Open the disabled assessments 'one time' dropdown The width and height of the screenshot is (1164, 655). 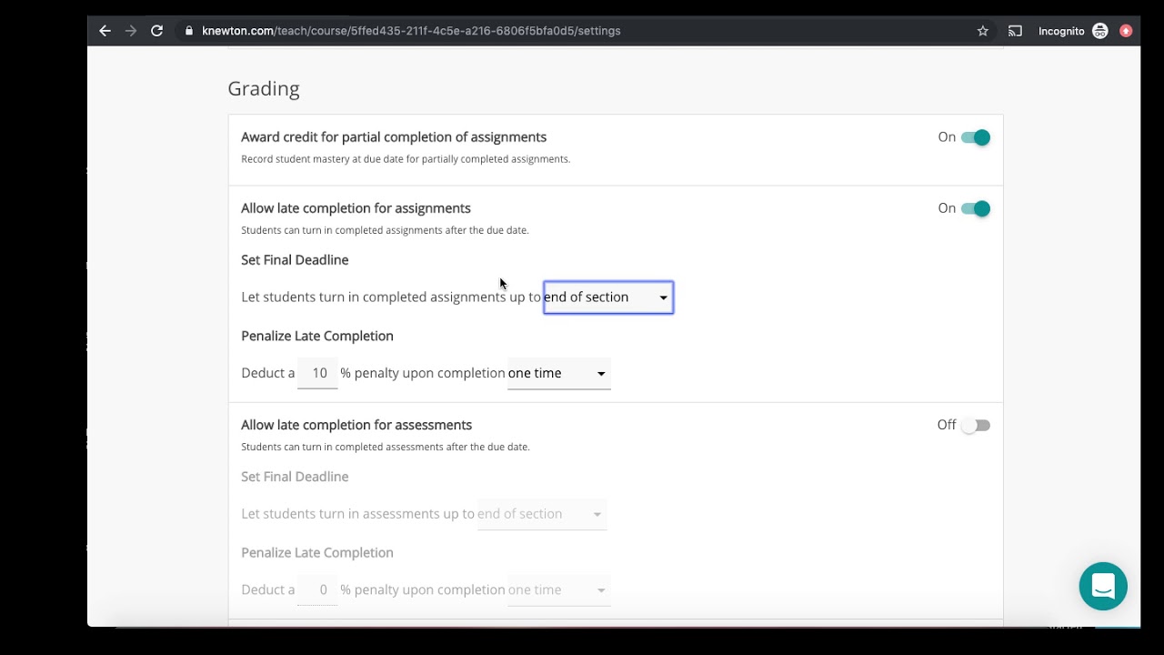tap(558, 589)
